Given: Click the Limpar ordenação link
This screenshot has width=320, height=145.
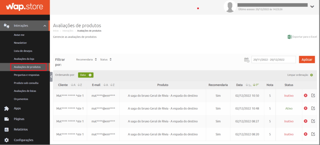Looking at the screenshot, I should (x=298, y=75).
